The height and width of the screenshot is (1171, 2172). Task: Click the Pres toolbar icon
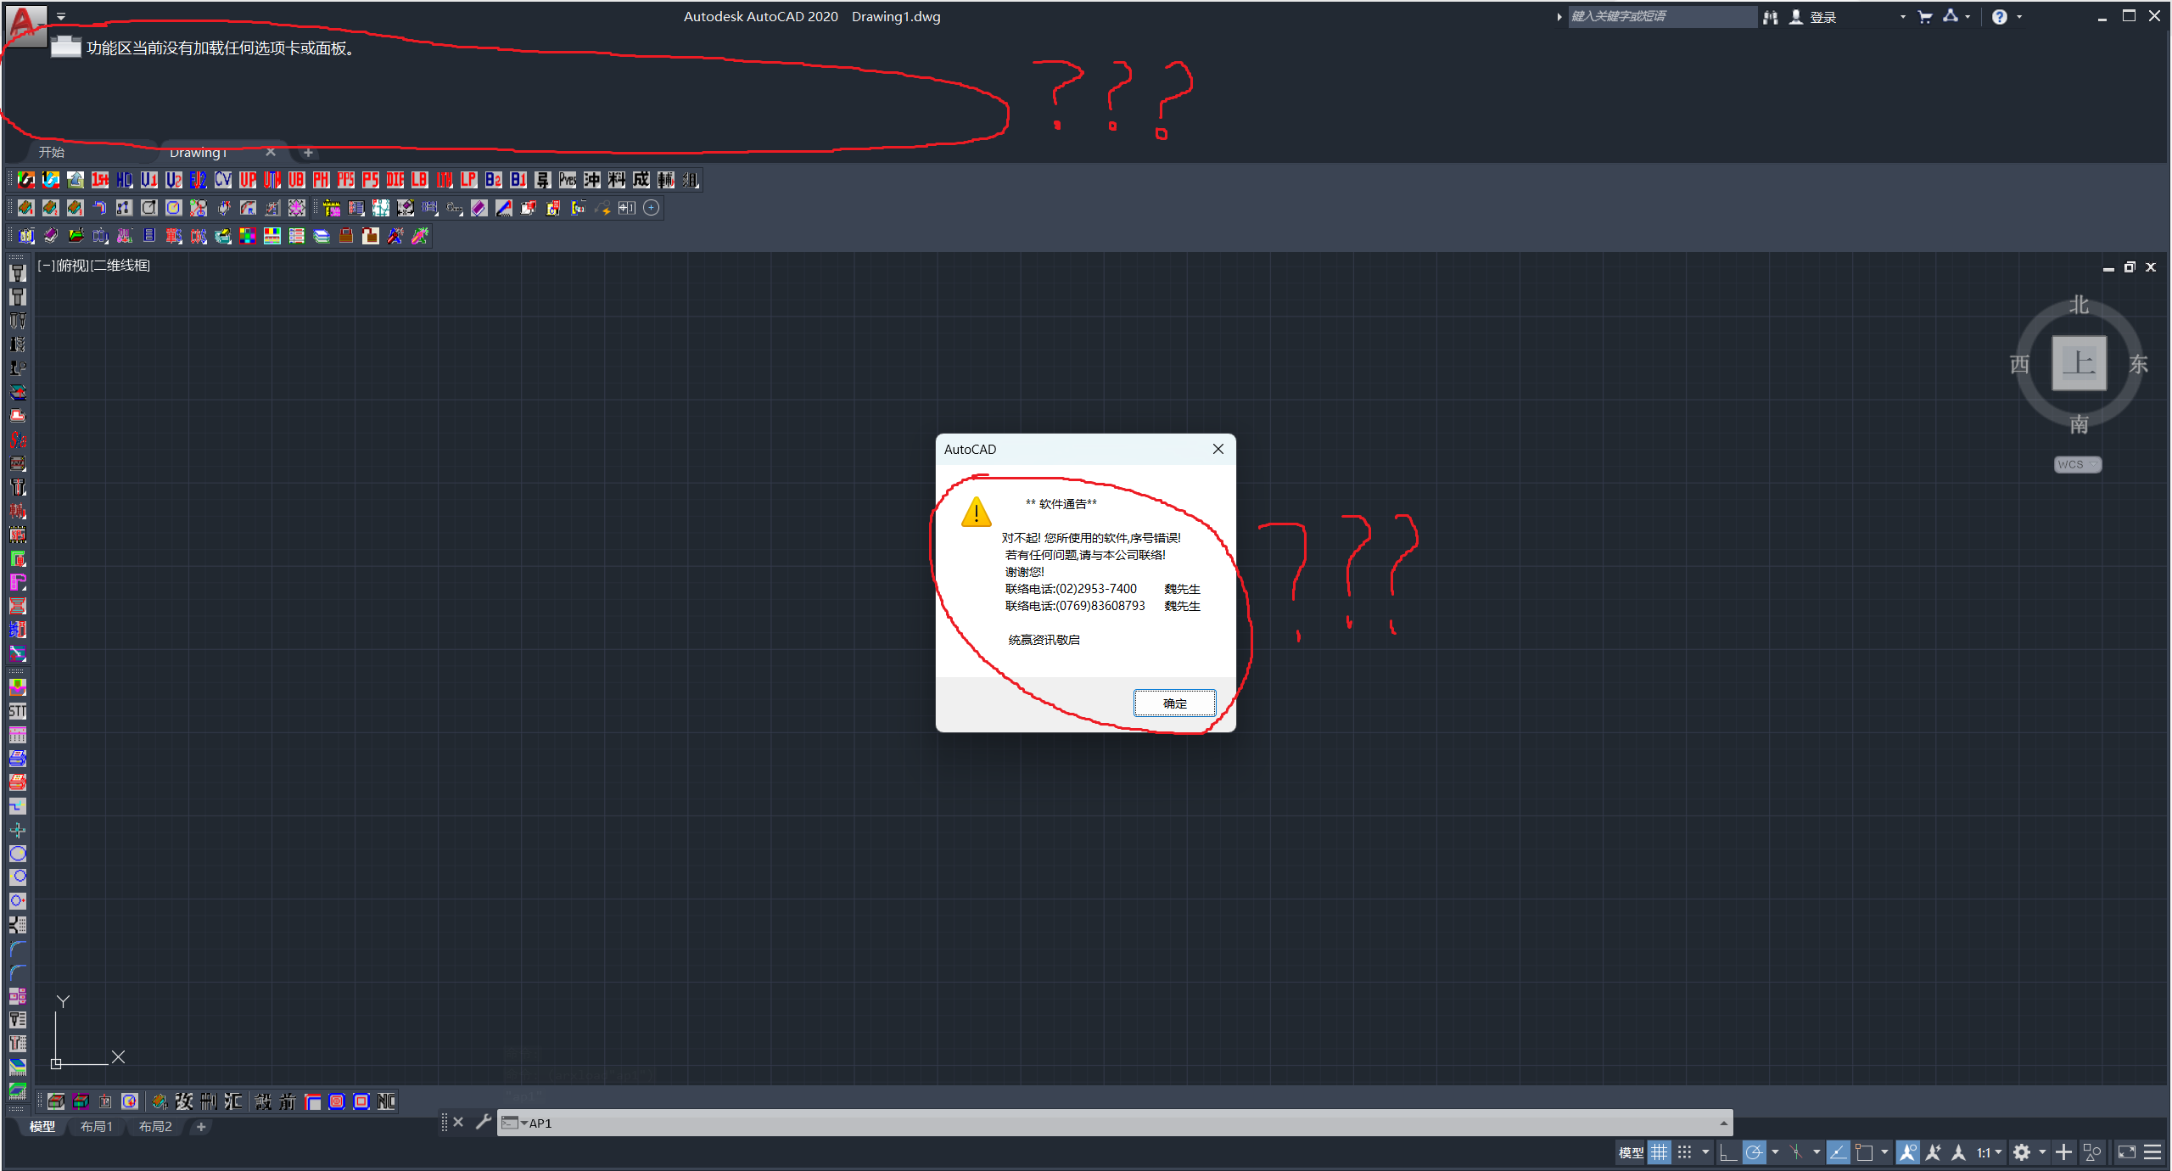pos(567,180)
